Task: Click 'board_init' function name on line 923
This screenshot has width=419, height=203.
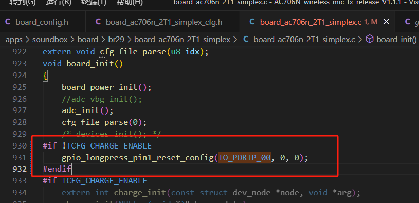Action: coord(90,64)
